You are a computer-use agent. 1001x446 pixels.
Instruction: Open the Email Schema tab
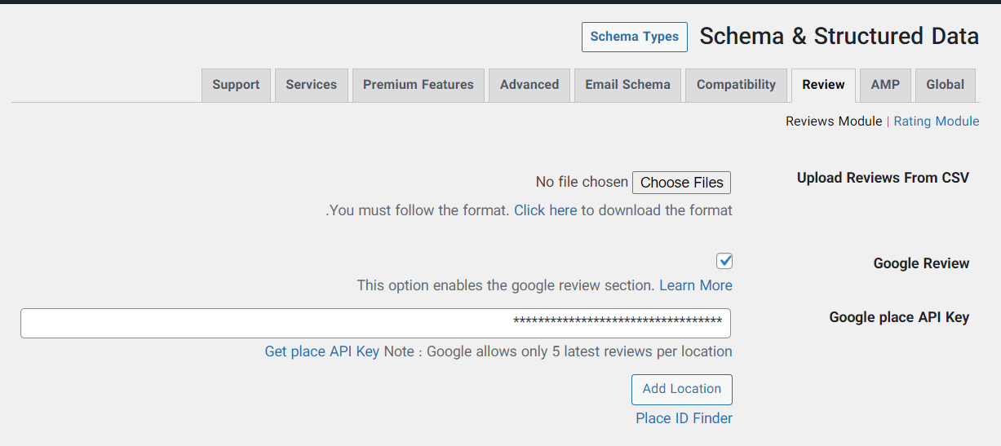(x=627, y=85)
